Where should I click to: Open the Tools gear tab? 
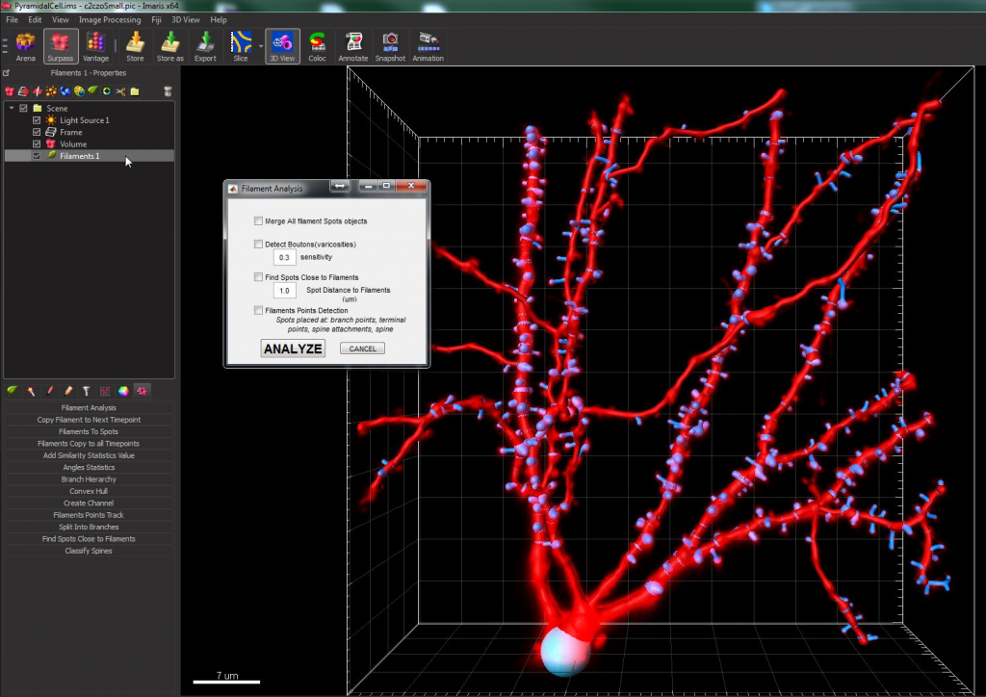143,391
